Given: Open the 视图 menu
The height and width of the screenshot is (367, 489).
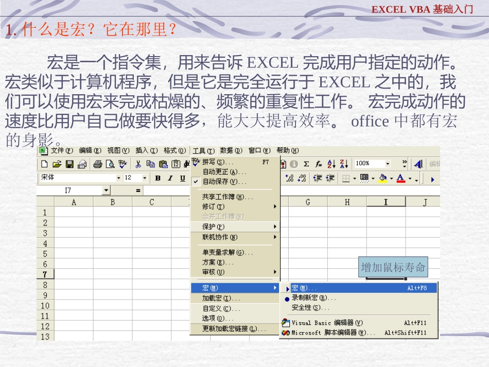Looking at the screenshot, I should tap(118, 151).
